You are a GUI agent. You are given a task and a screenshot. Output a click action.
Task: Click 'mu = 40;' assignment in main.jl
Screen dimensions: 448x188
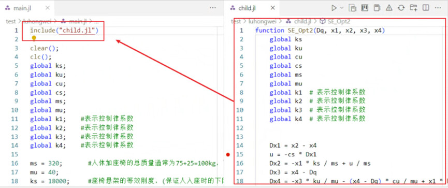pos(45,172)
